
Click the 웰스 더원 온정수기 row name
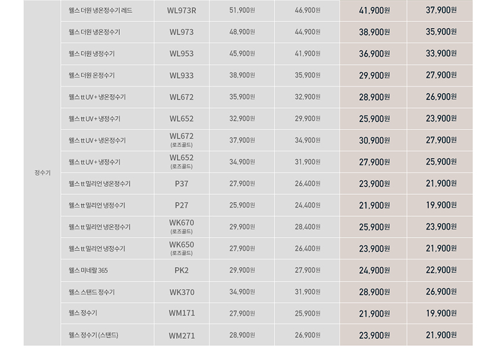(x=91, y=75)
